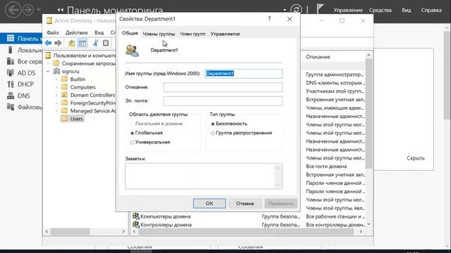451x253 pixels.
Task: Open Файл menu in Active Directory window
Action: pos(53,32)
